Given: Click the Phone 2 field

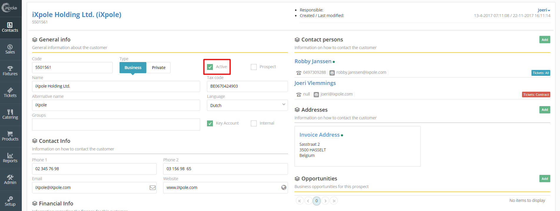Looking at the screenshot, I should (226, 169).
